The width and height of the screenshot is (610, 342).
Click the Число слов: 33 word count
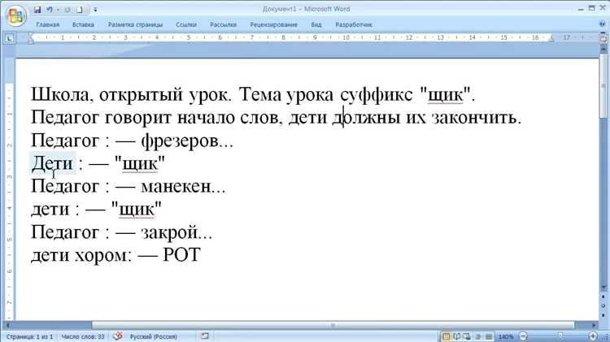click(x=83, y=336)
